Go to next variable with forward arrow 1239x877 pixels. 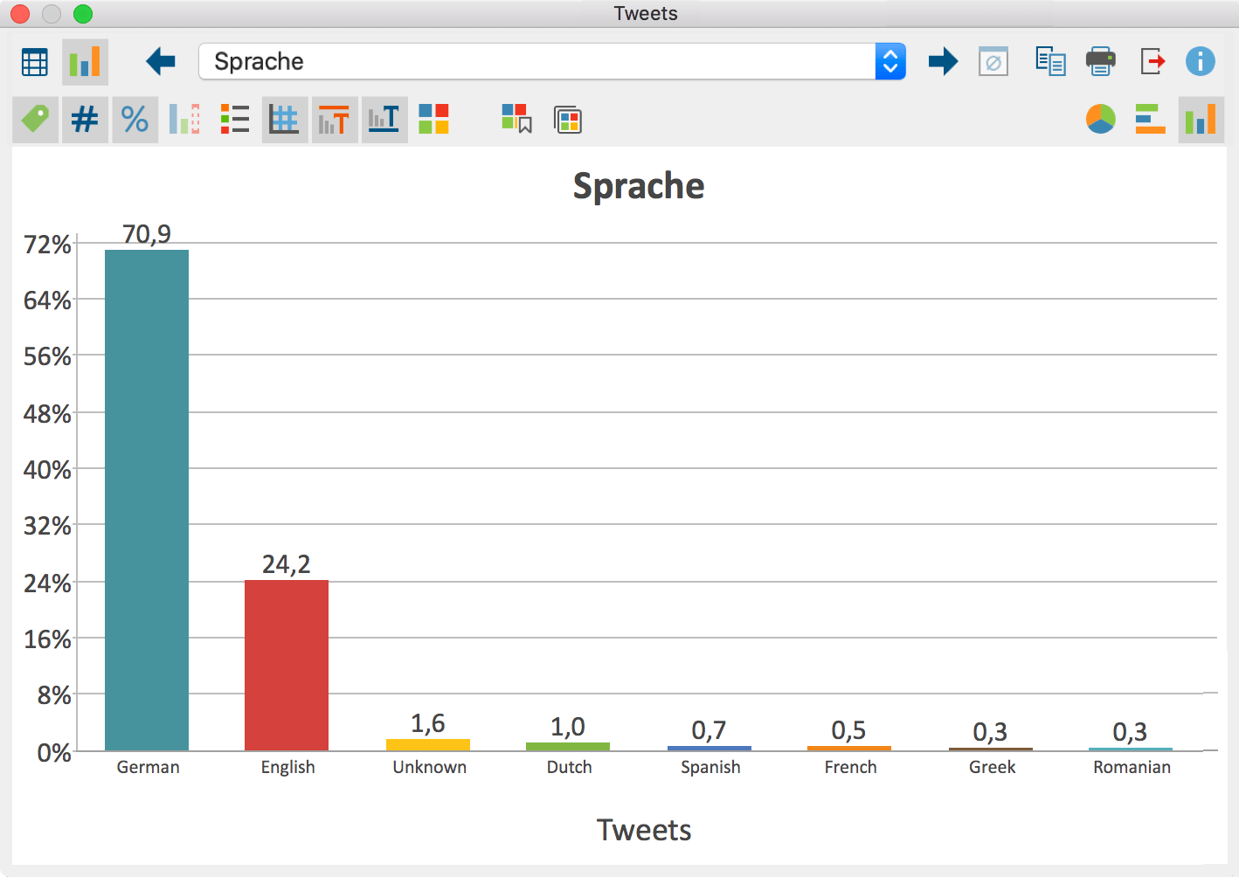[943, 61]
